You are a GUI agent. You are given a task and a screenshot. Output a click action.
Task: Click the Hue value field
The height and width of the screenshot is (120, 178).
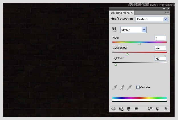coord(160,38)
